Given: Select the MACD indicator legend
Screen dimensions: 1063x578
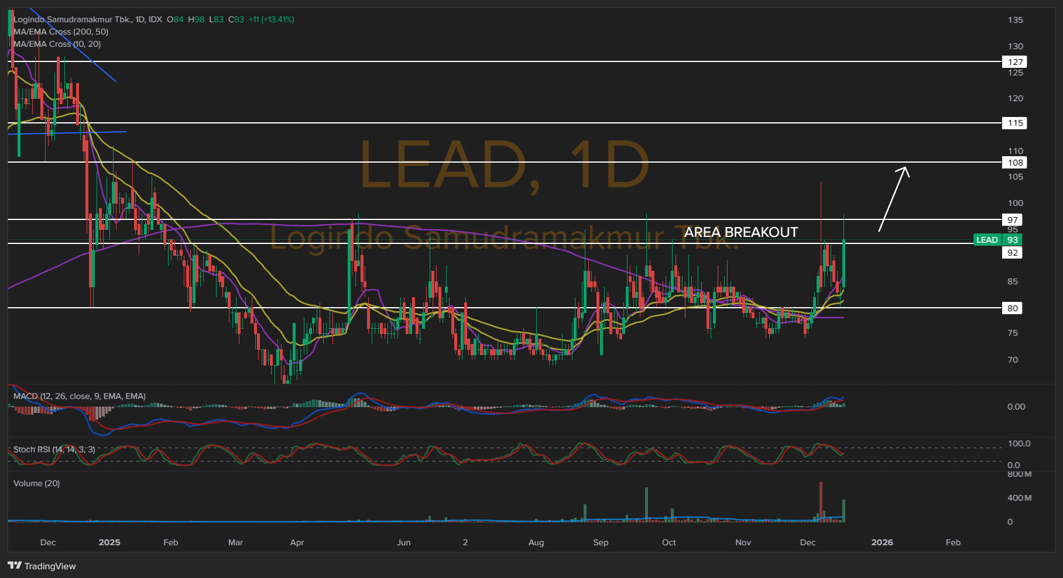Looking at the screenshot, I should pyautogui.click(x=79, y=396).
